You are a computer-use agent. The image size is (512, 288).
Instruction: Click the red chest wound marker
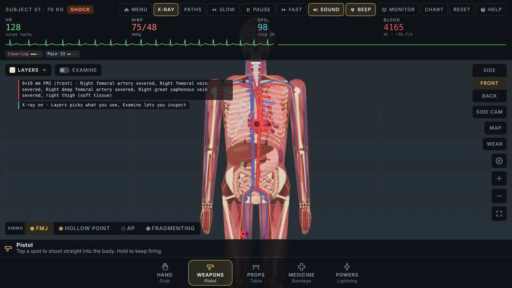tap(257, 124)
